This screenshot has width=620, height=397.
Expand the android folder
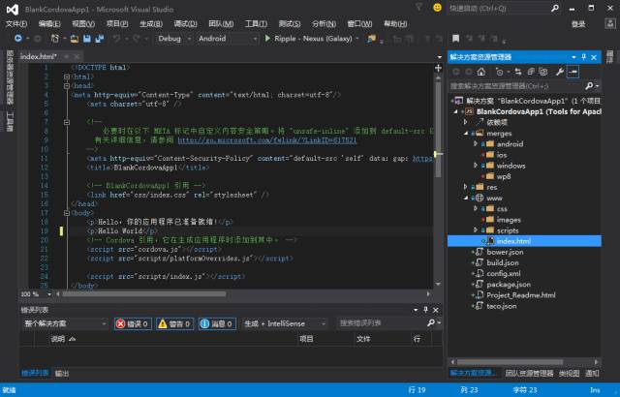(x=476, y=144)
